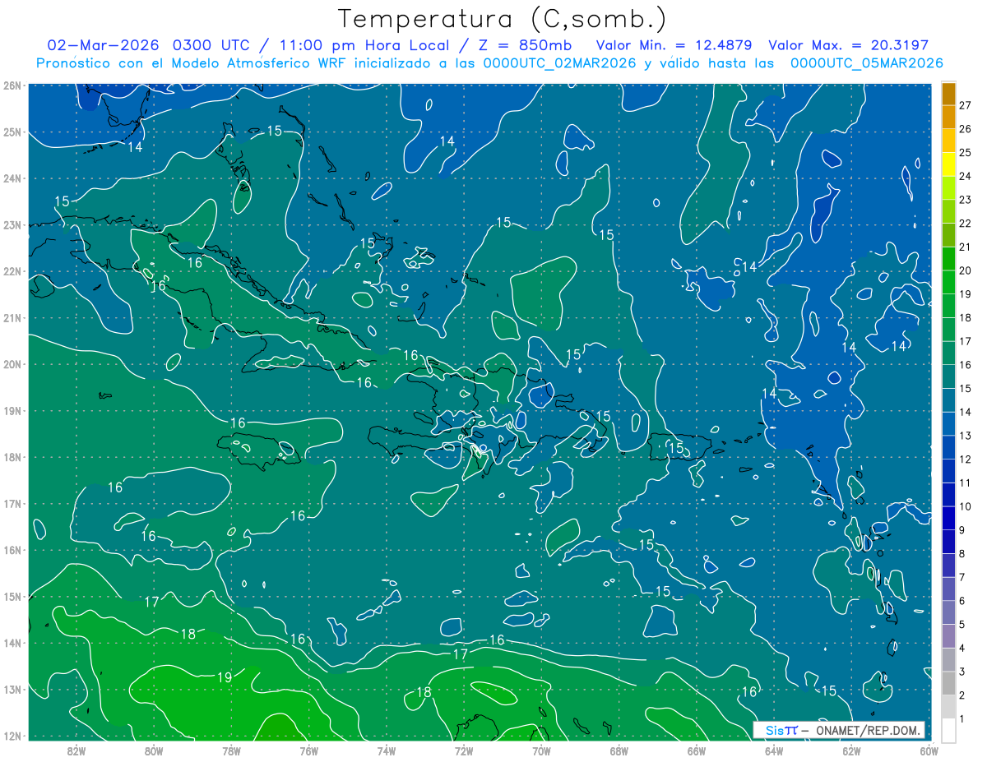Click the 'Valor Min. = 12.4879' value

tap(674, 45)
